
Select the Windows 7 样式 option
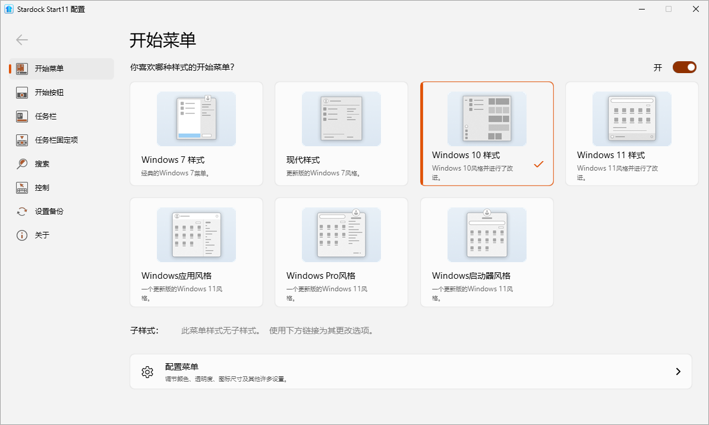pos(196,134)
